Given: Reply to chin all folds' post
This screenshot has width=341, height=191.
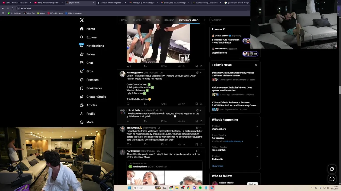Looking at the screenshot, I should (x=128, y=121).
